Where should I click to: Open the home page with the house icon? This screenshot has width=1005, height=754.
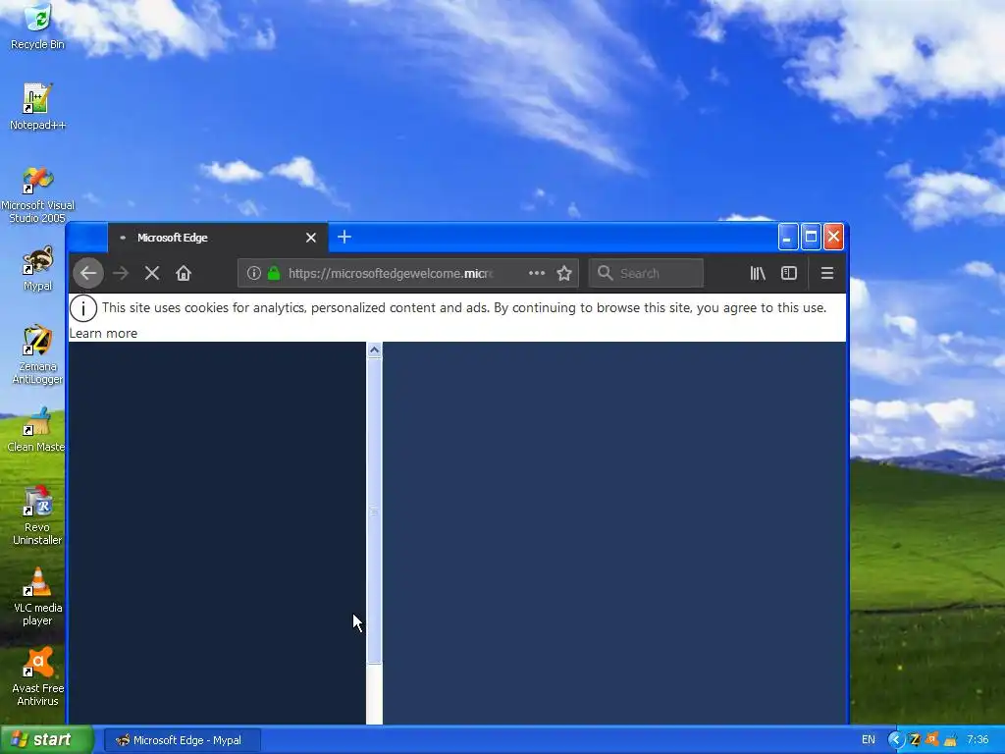click(184, 273)
